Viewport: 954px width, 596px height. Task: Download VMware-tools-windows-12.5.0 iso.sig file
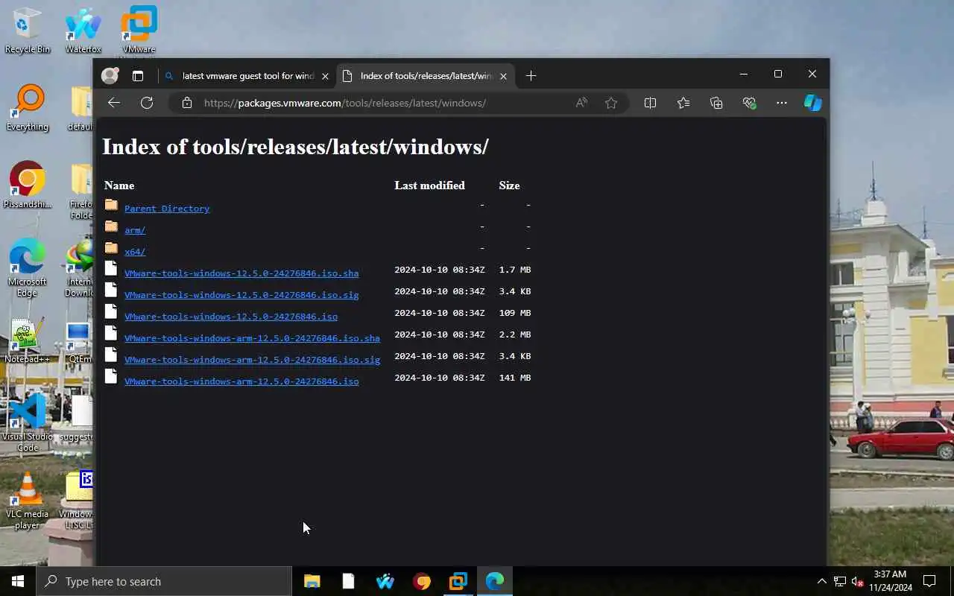click(241, 295)
